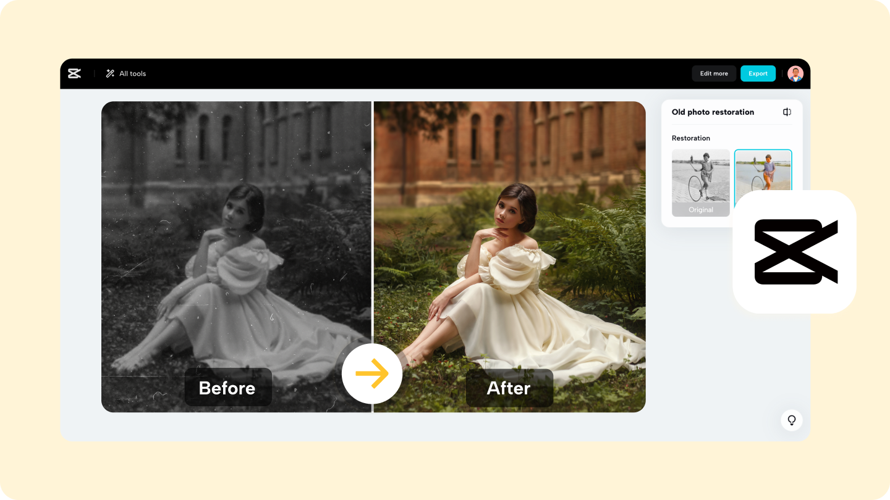Click the Edit more button
Screen dimensions: 890x500
coord(714,73)
